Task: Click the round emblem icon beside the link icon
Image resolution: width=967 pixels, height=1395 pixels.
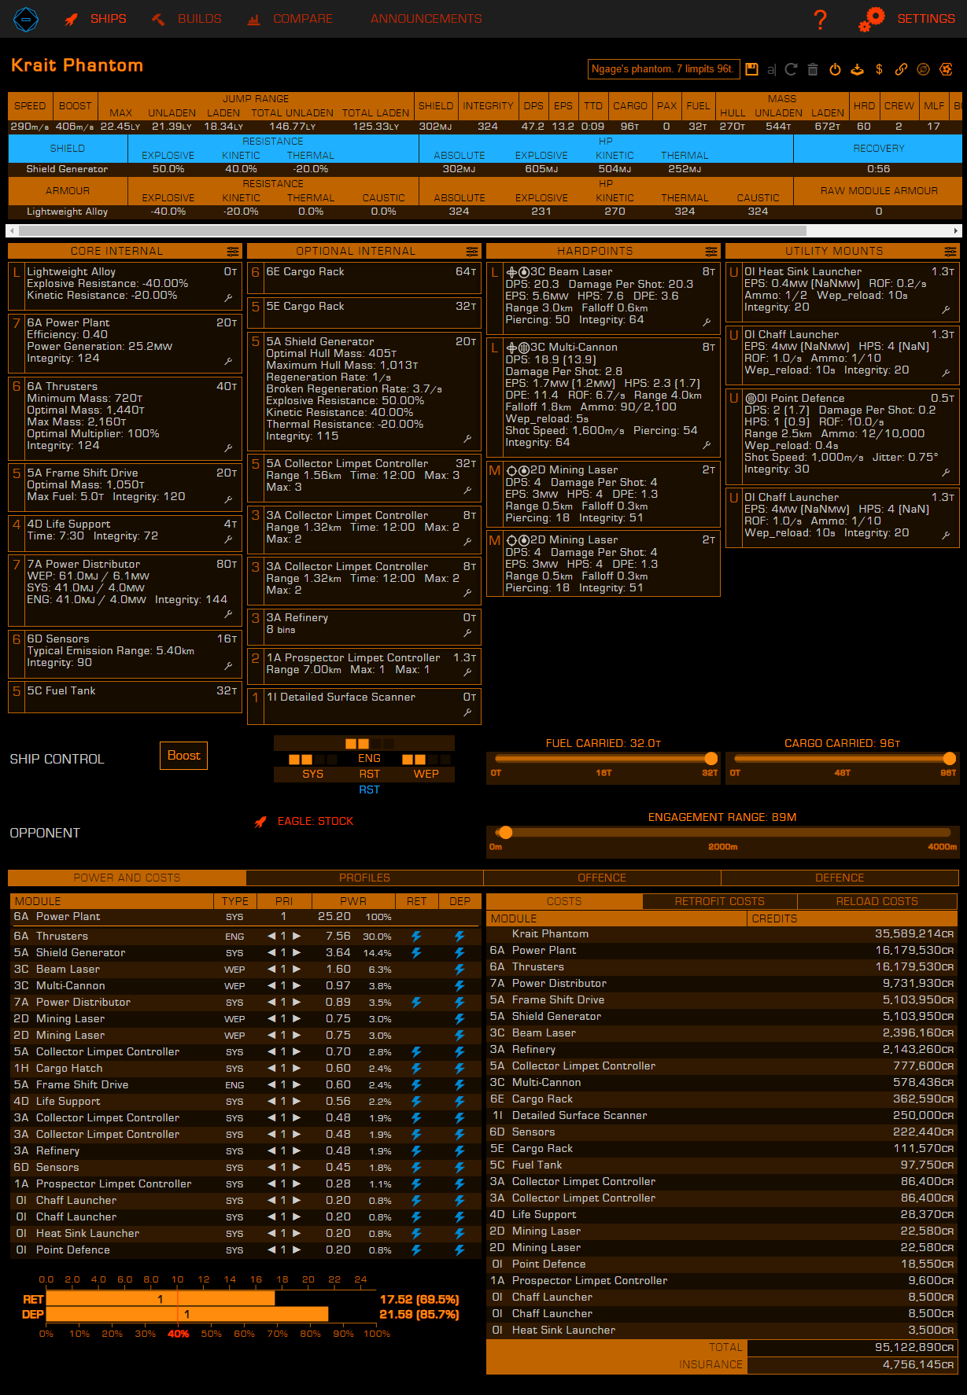Action: pyautogui.click(x=923, y=69)
